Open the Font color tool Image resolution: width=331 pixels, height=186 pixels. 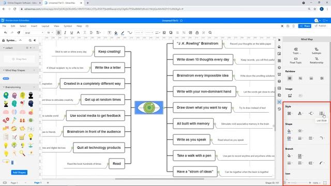tap(78, 33)
